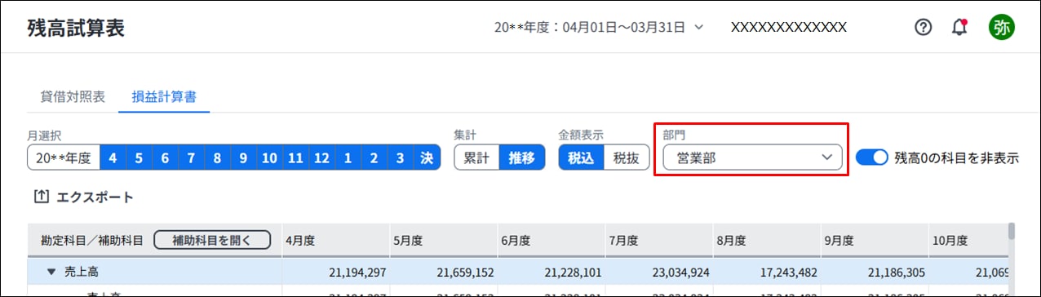Screen dimensions: 1041x297
Task: Toggle month 3 in month selector
Action: 400,157
